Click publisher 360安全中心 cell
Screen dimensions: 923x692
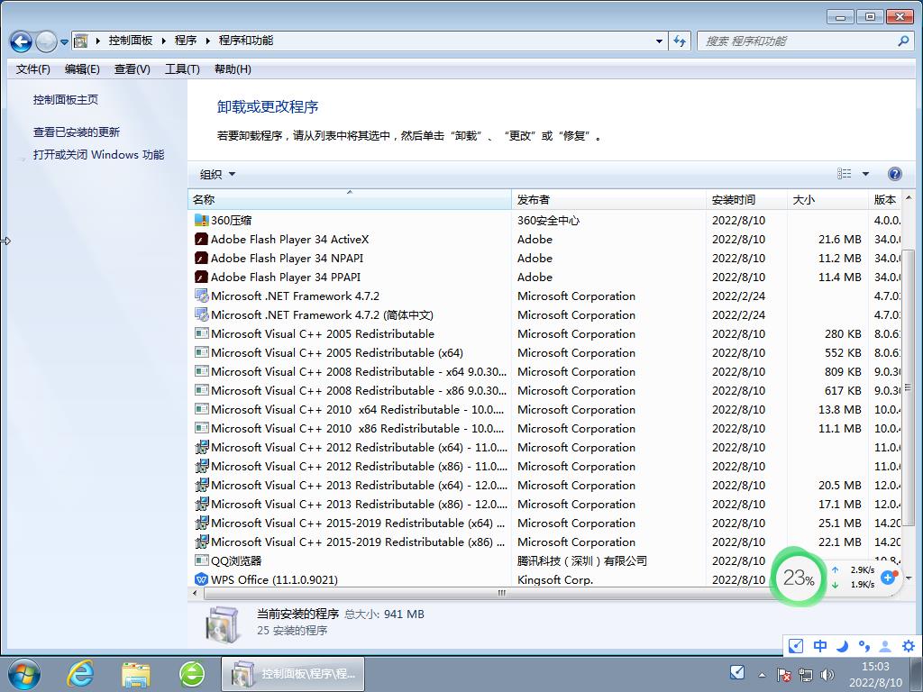click(x=548, y=220)
